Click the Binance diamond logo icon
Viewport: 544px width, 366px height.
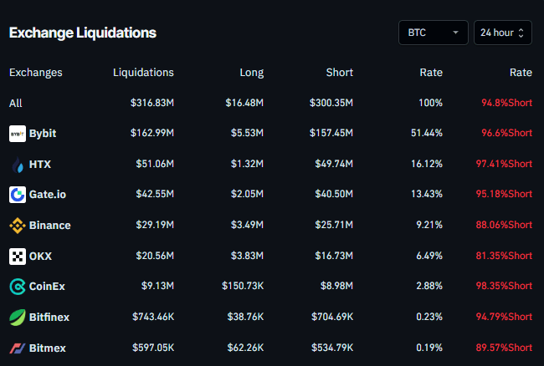pos(18,226)
